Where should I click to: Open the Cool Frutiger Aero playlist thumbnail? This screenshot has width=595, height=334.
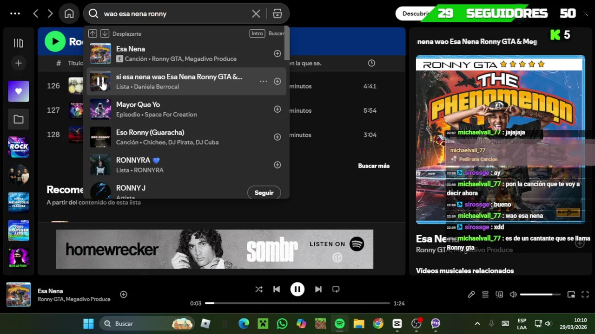19,231
